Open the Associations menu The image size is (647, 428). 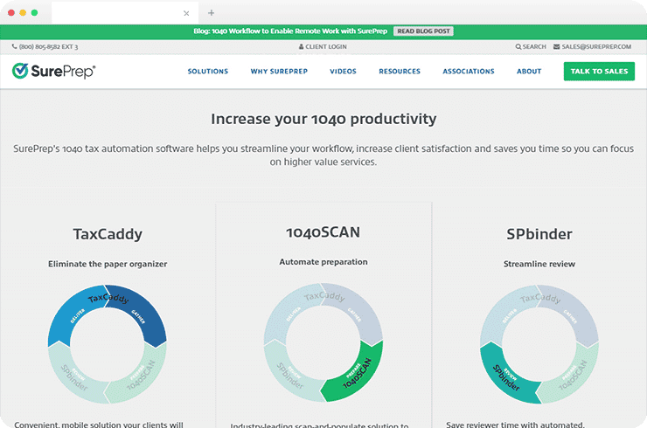(469, 72)
